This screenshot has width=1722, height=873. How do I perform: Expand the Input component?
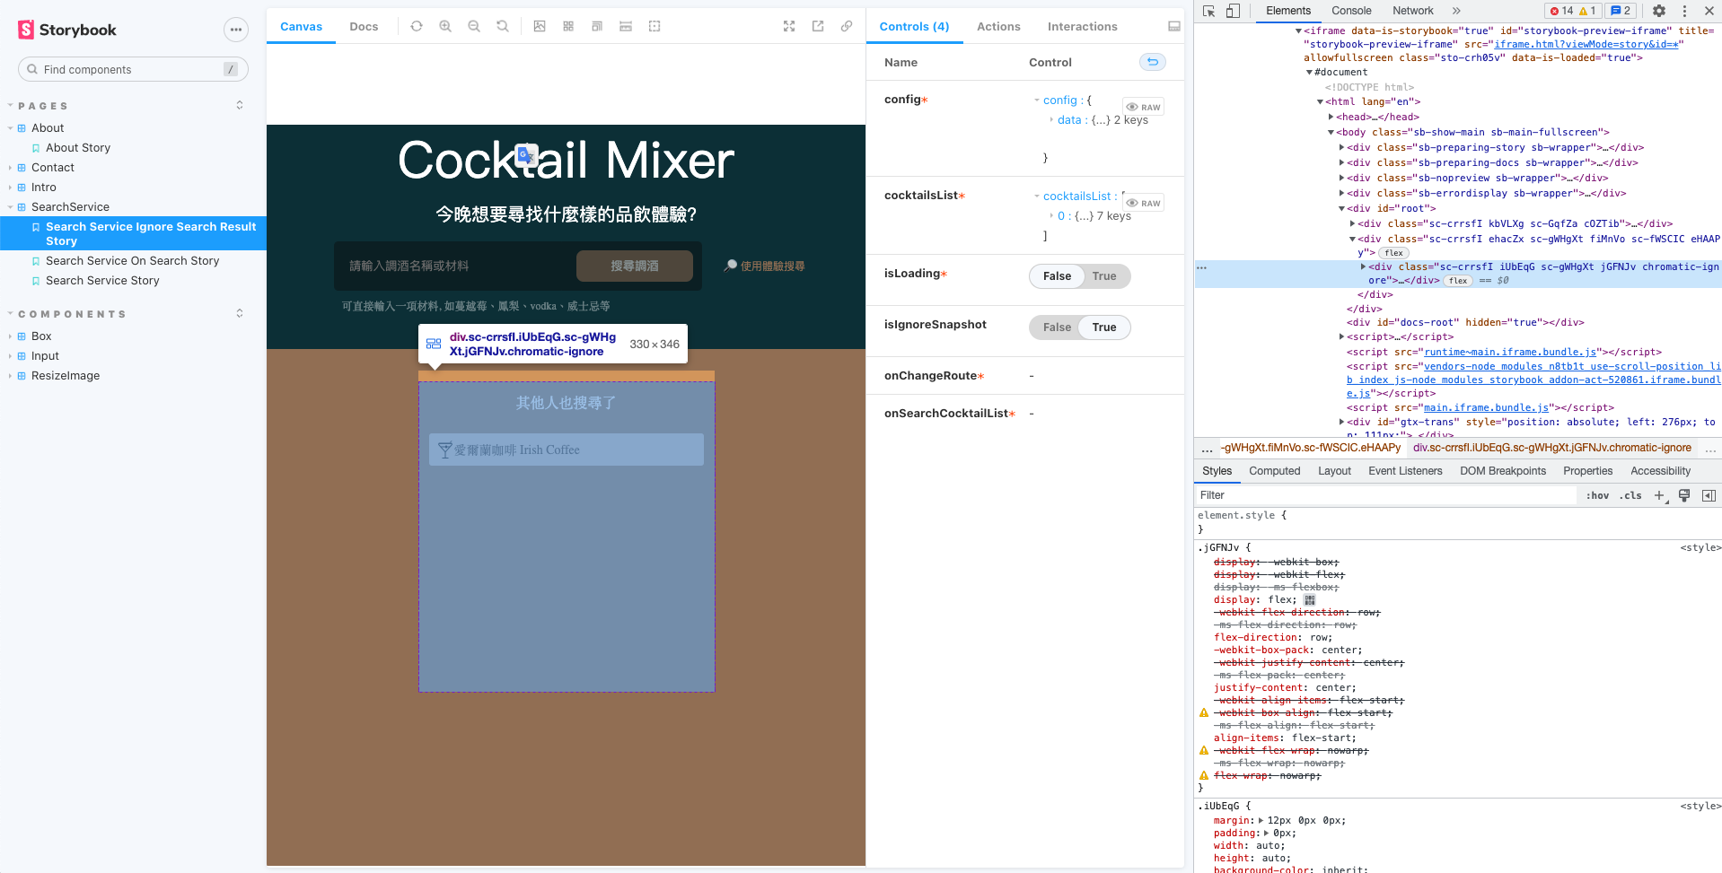[x=45, y=356]
